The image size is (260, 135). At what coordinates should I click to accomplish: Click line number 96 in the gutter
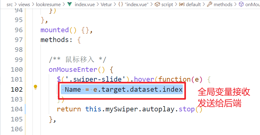(x=19, y=30)
